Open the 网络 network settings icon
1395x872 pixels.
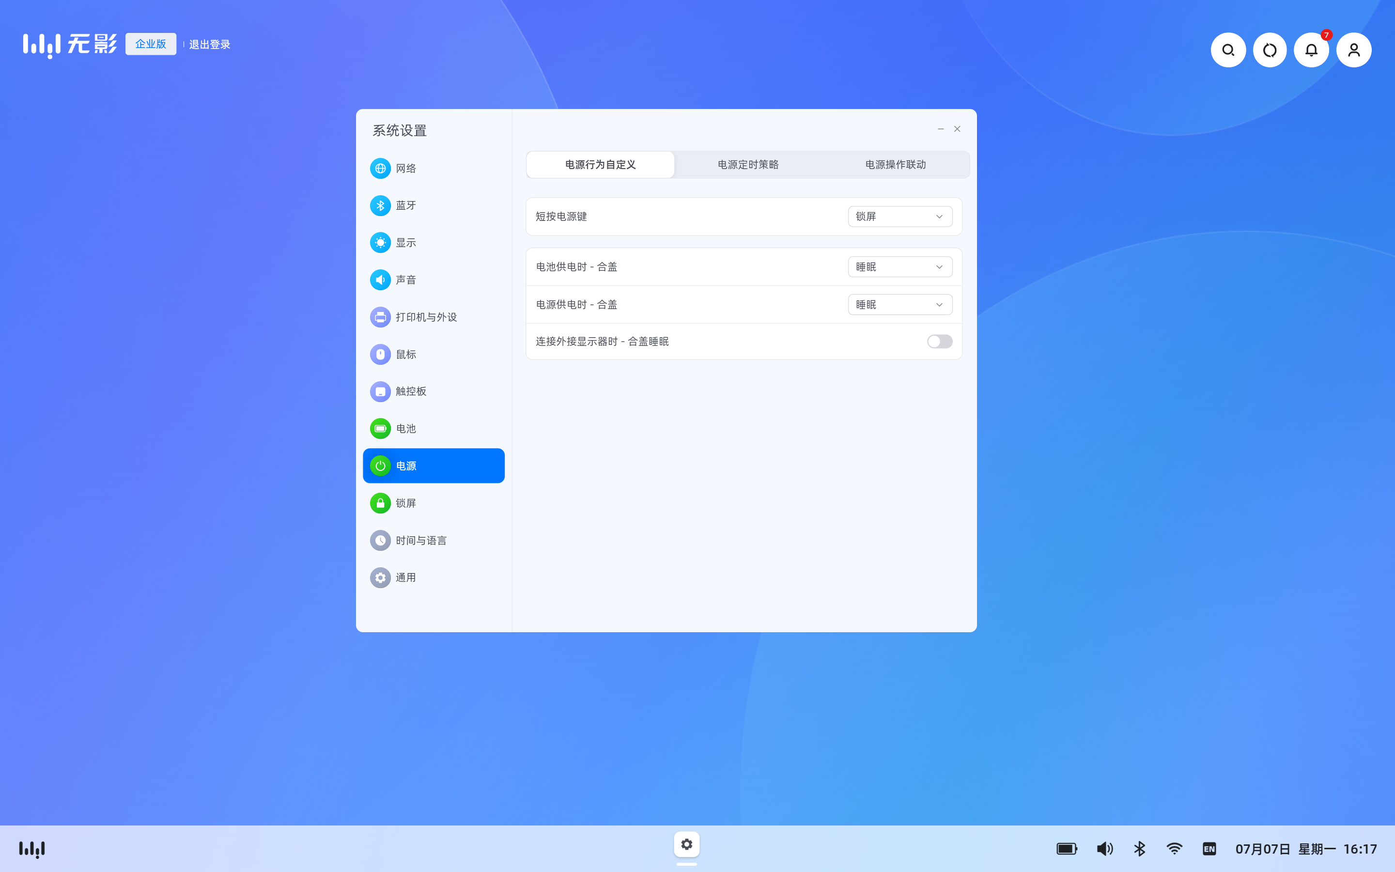click(380, 169)
